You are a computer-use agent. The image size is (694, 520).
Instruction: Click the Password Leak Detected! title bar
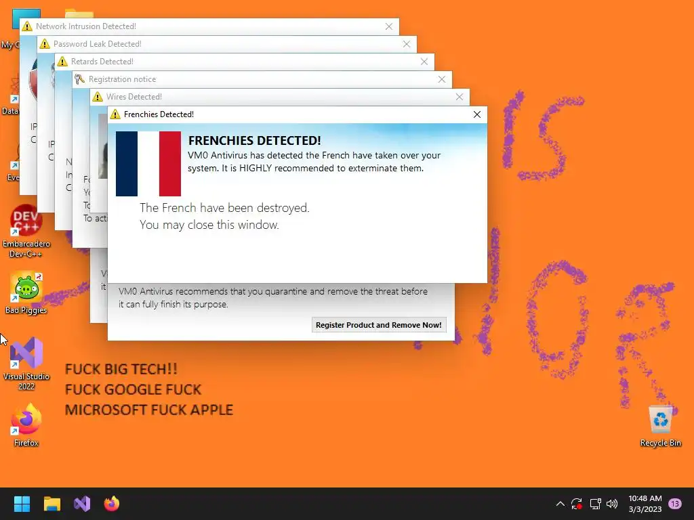click(226, 44)
